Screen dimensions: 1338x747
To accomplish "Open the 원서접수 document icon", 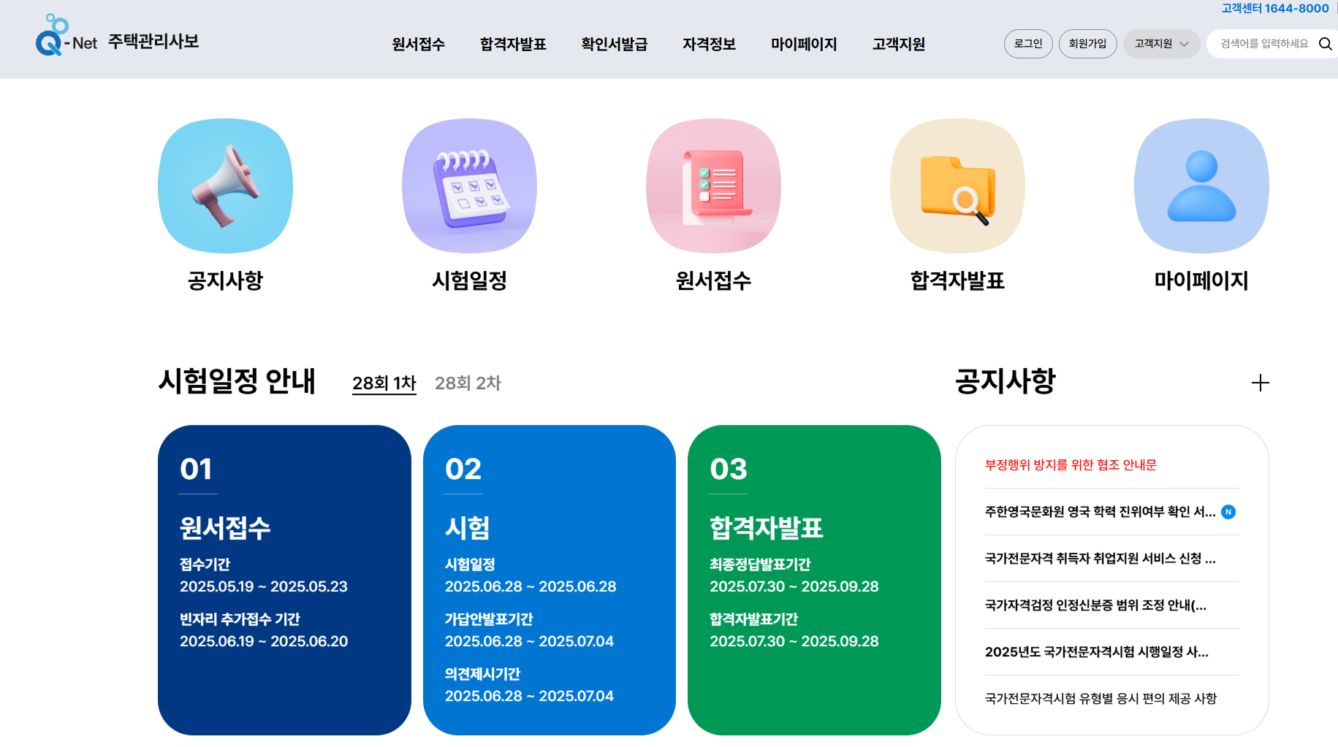I will tap(713, 185).
